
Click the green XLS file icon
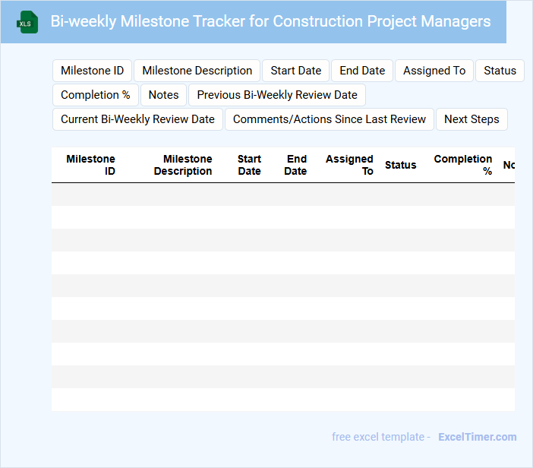pyautogui.click(x=27, y=22)
